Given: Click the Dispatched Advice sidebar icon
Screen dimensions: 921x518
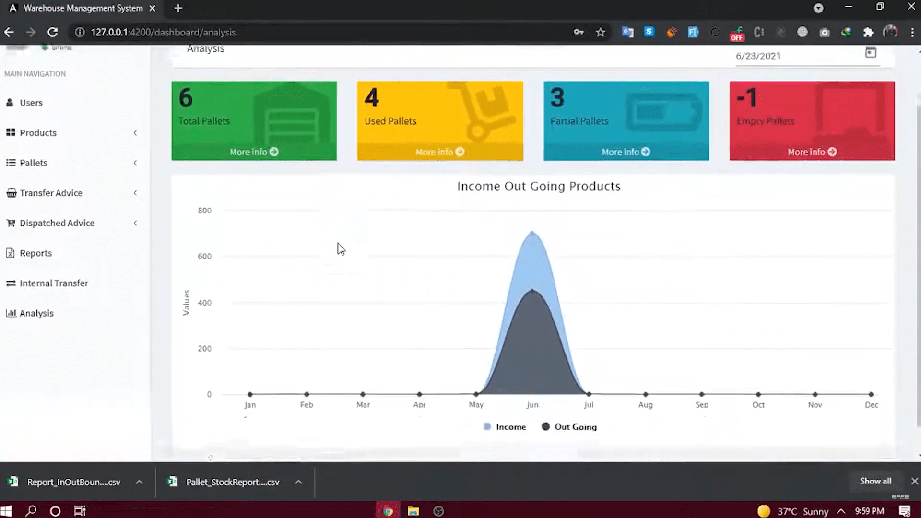Looking at the screenshot, I should click(x=10, y=223).
